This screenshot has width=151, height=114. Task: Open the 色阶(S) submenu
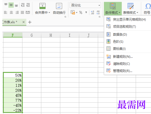127,42
